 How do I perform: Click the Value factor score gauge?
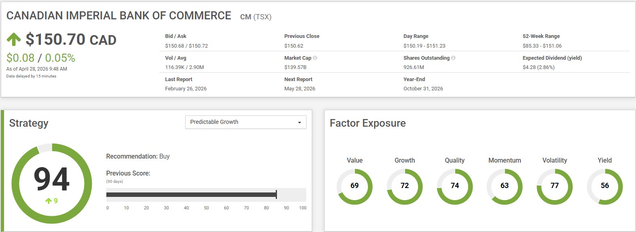click(x=354, y=186)
